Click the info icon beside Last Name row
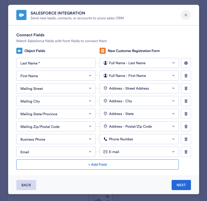Image resolution: width=207 pixels, height=201 pixels. (186, 63)
